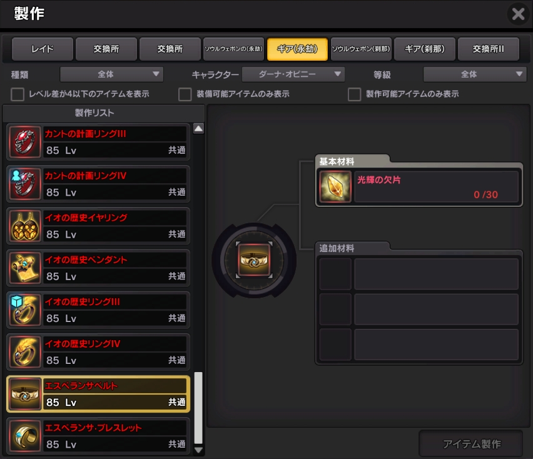This screenshot has height=459, width=533.
Task: Switch to the レイド tab
Action: pos(43,49)
